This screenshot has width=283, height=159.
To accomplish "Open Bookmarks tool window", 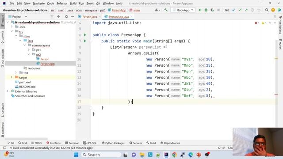I will 3,129.
